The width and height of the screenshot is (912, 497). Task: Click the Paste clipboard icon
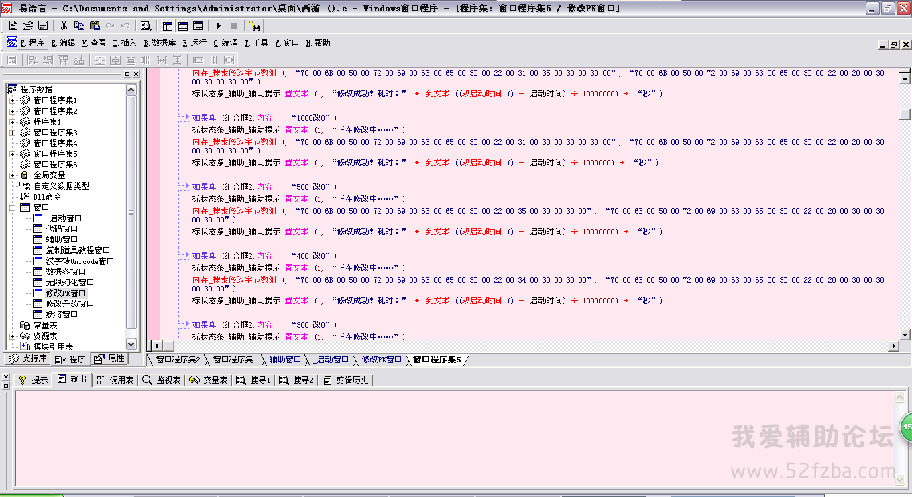(95, 25)
